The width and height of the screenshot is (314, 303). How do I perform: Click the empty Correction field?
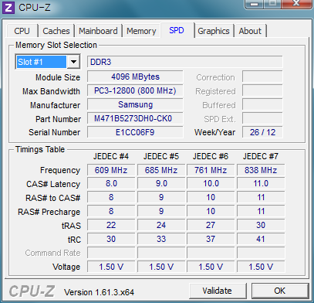click(262, 77)
